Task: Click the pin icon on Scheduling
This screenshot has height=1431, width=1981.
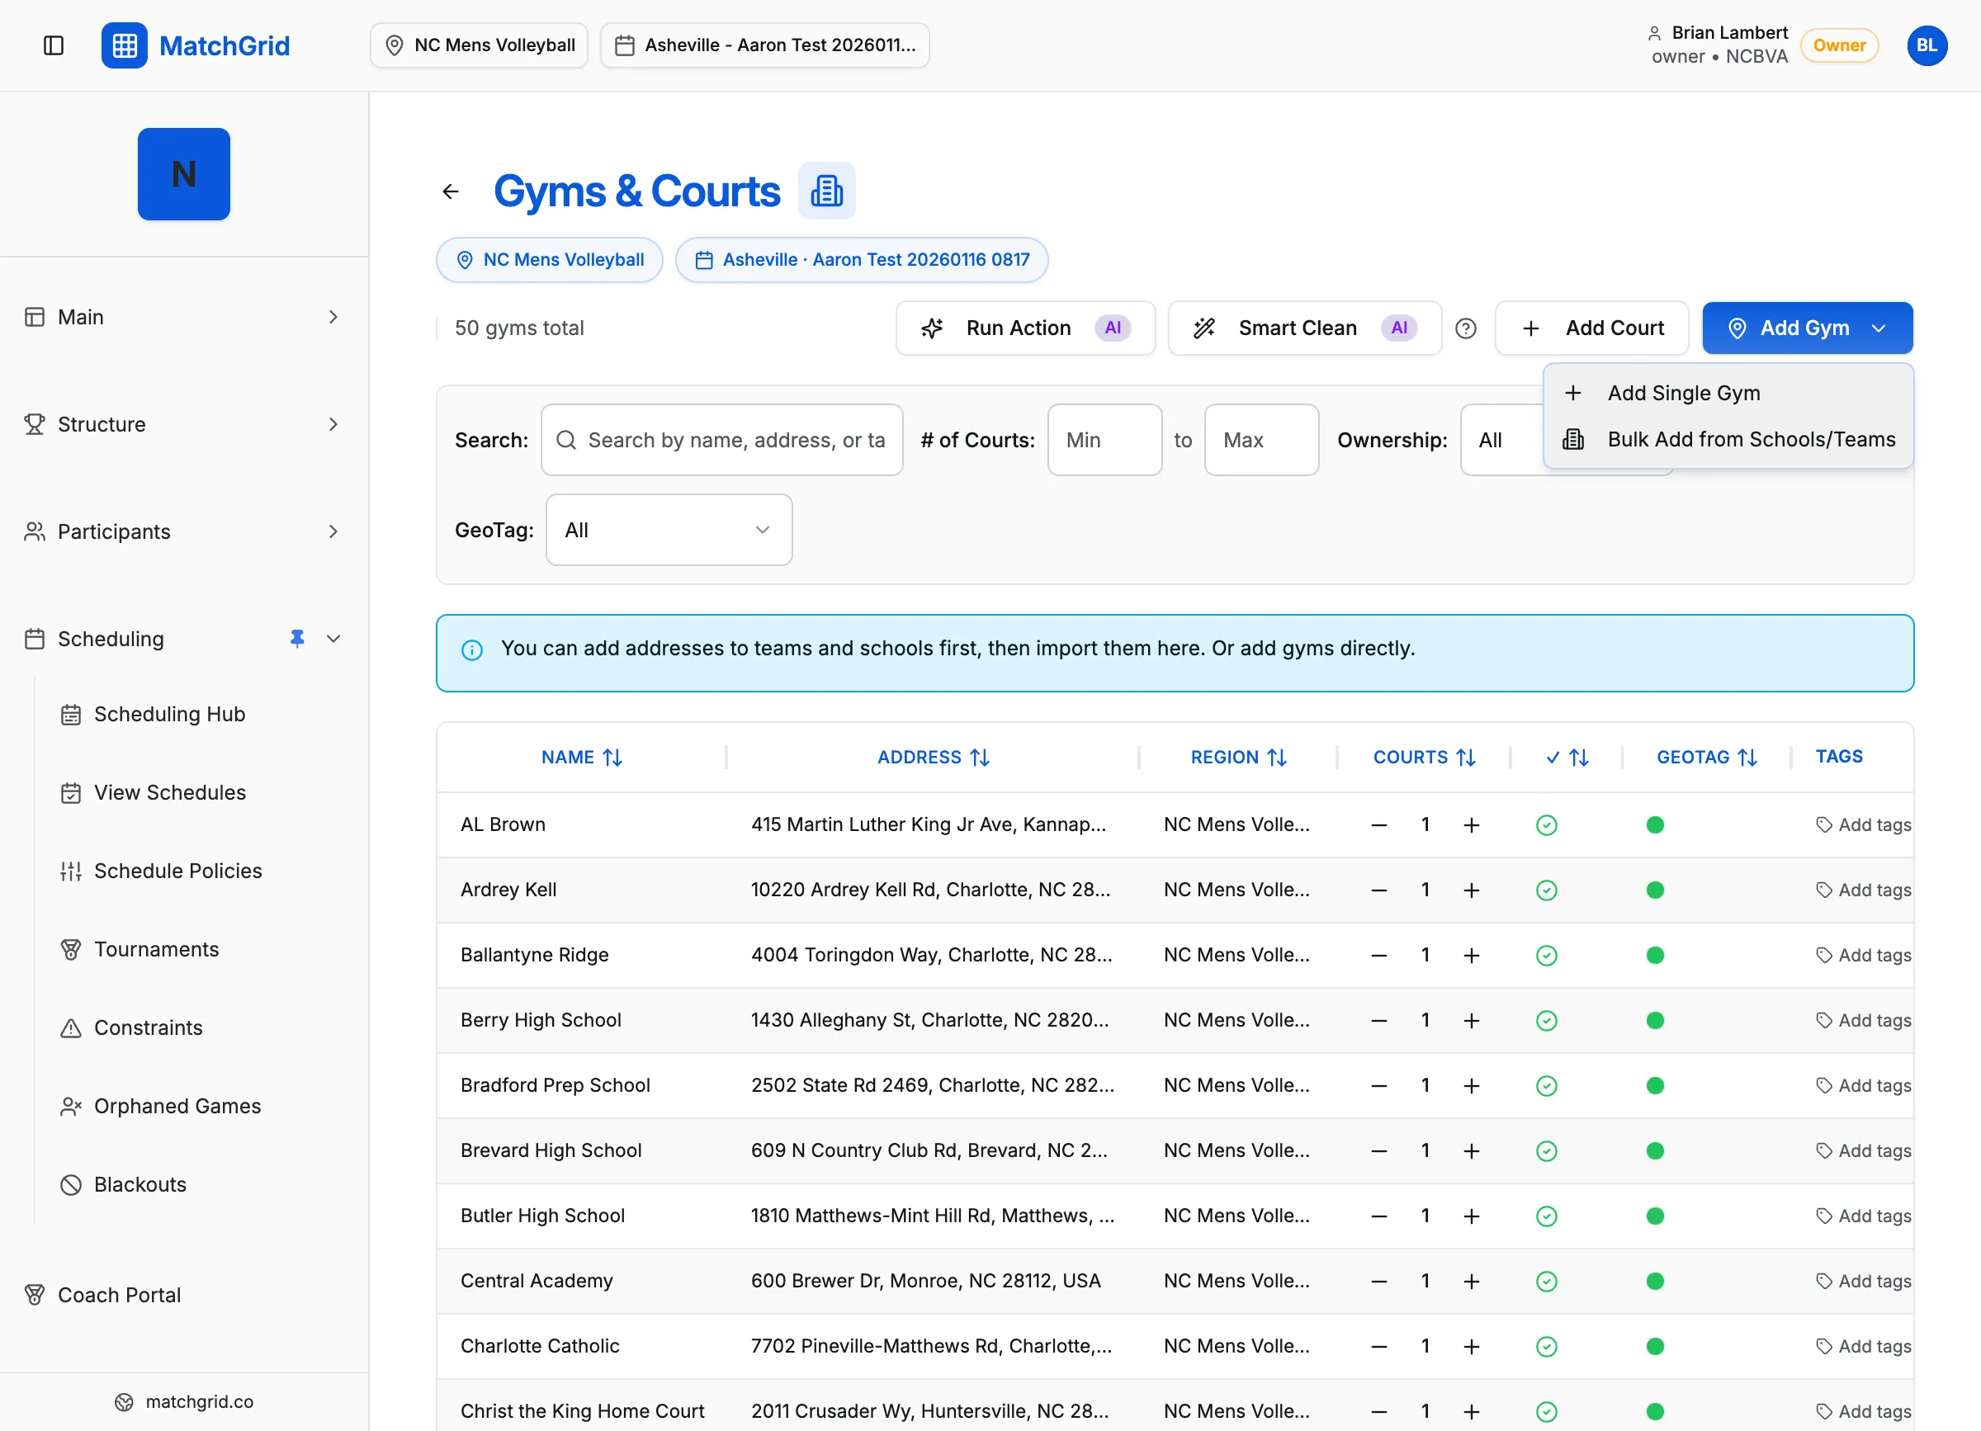Action: [297, 639]
